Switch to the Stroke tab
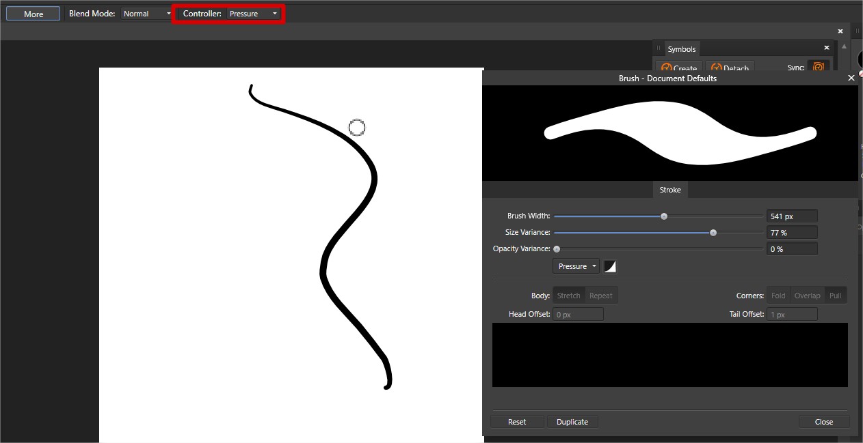Viewport: 863px width, 443px height. (669, 190)
